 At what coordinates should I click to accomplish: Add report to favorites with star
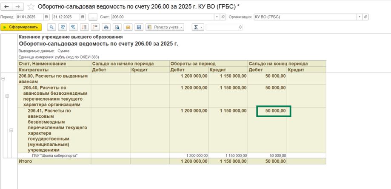pos(31,6)
